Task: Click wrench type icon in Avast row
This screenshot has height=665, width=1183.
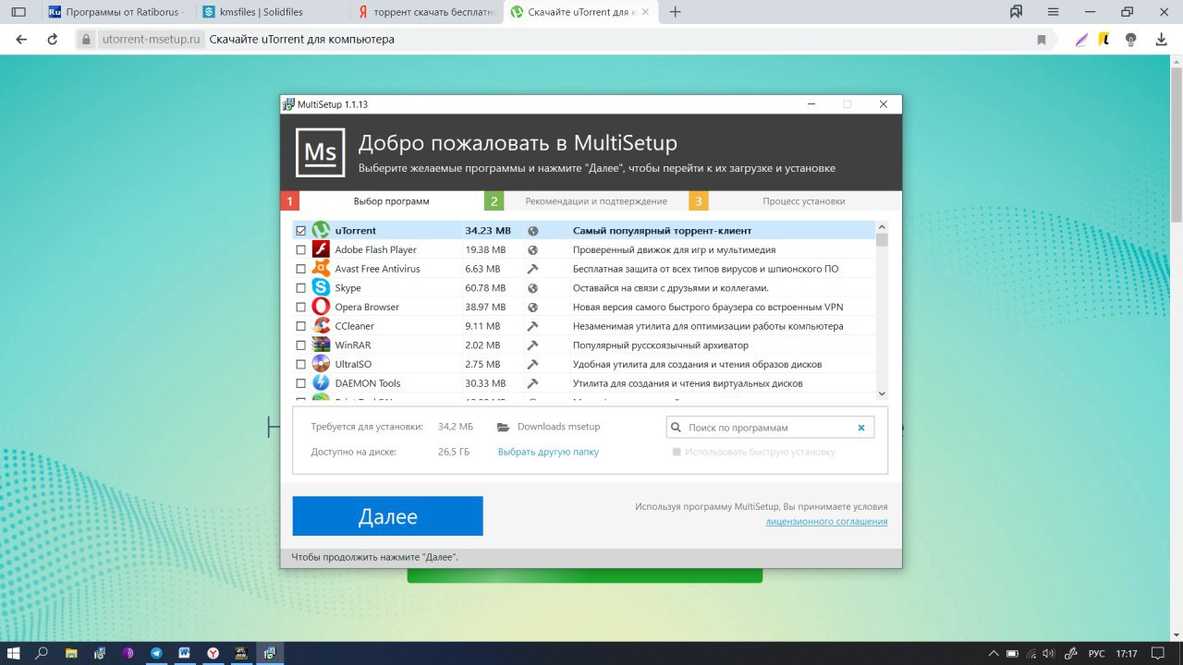Action: [x=532, y=269]
